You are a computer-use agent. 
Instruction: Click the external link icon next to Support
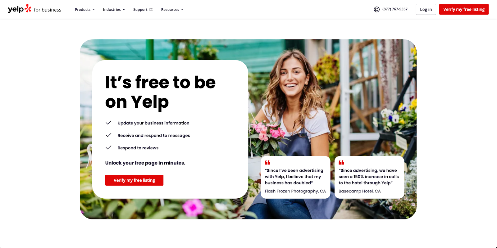point(151,10)
